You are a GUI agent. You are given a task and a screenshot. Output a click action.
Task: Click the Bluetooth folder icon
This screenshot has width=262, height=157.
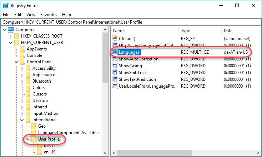click(28, 81)
